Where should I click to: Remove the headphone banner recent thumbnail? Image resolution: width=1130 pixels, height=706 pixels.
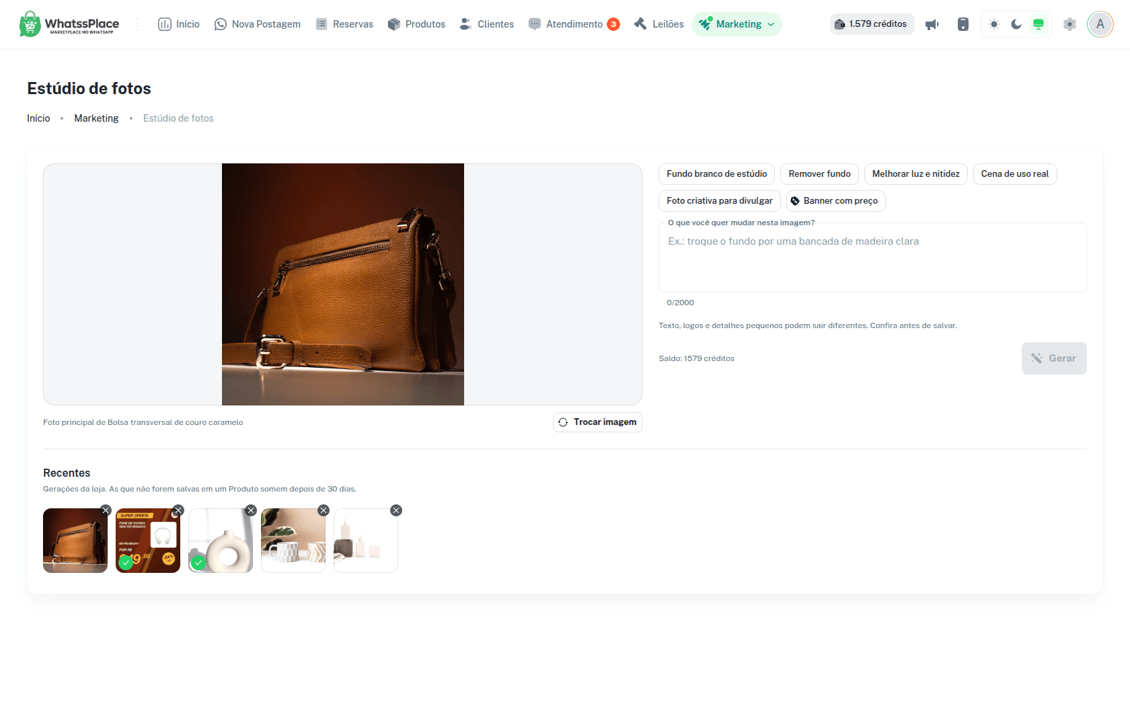coord(178,510)
